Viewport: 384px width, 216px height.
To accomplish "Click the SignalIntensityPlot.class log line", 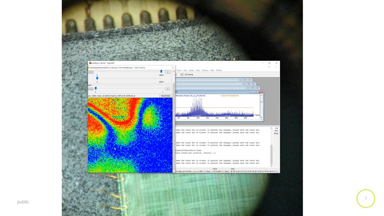I will (188, 150).
